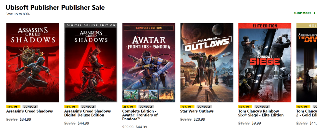Open Avatar Frontiers of Pandora cover image

click(x=149, y=63)
